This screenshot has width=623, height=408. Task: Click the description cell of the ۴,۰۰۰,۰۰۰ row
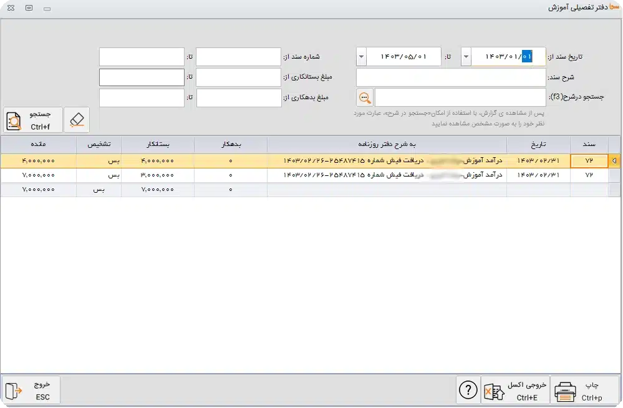pos(387,161)
